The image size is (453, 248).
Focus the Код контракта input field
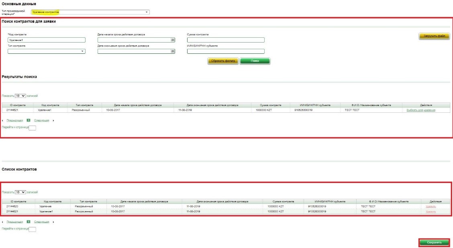tap(46, 40)
